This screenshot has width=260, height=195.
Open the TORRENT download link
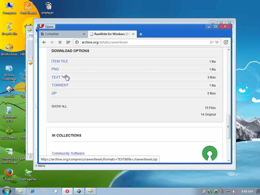(x=60, y=85)
